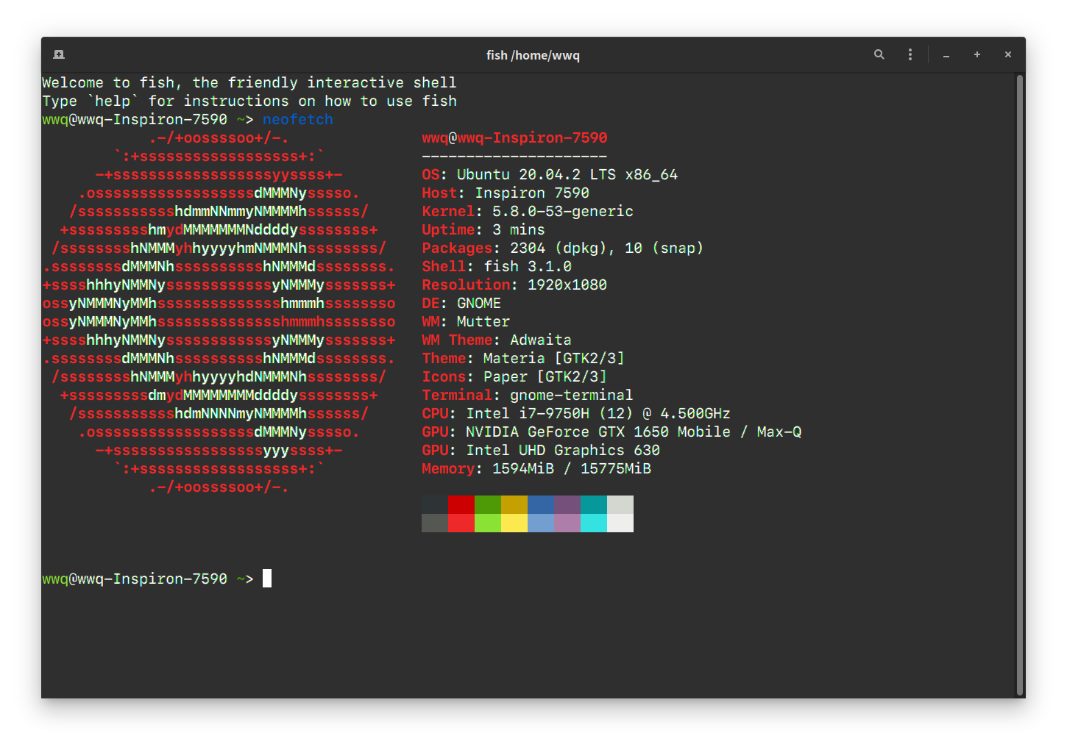The width and height of the screenshot is (1067, 744).
Task: Pick the light purple color block
Action: tap(567, 523)
